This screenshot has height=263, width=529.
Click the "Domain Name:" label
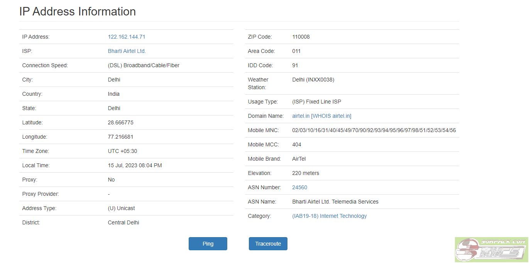(266, 116)
